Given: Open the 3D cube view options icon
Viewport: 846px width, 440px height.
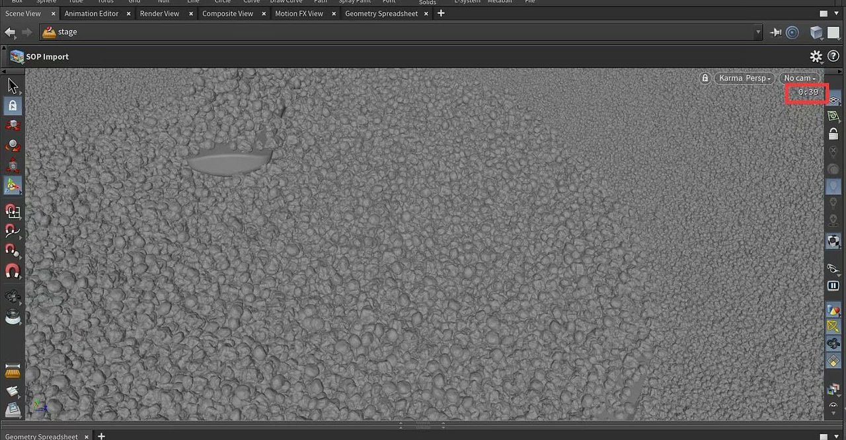Looking at the screenshot, I should pyautogui.click(x=816, y=32).
